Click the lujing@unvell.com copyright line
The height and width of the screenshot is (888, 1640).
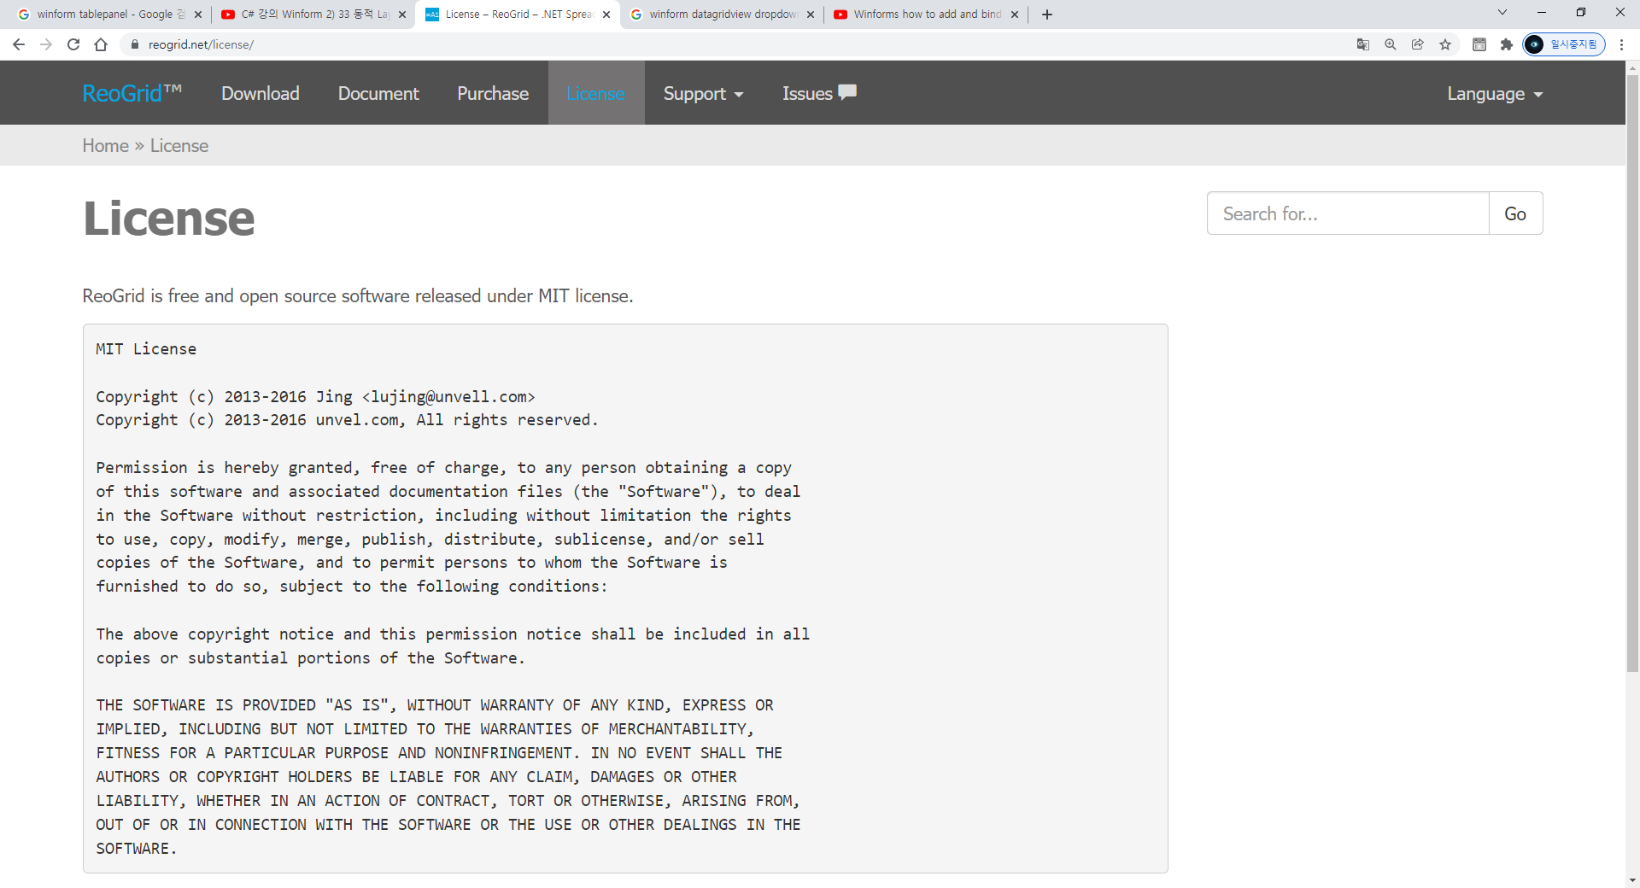click(x=315, y=396)
